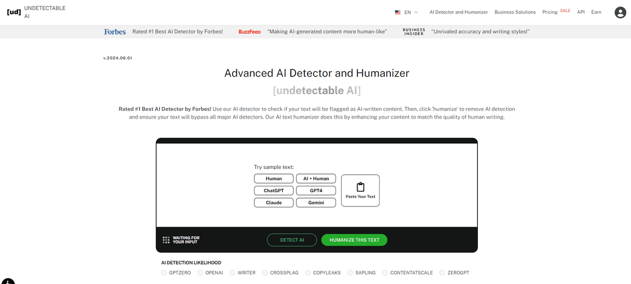631x284 pixels.
Task: Click the clipboard Paste Your Text icon
Action: click(x=360, y=187)
